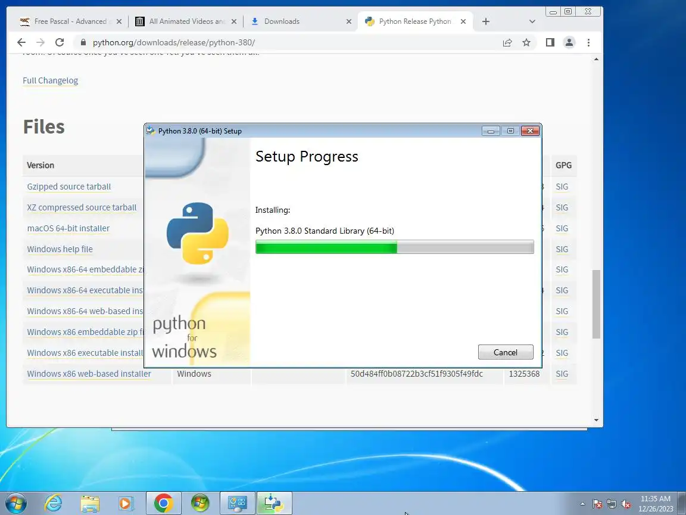Open the XZ compressed source tarball link
This screenshot has height=515, width=686.
pyautogui.click(x=82, y=207)
